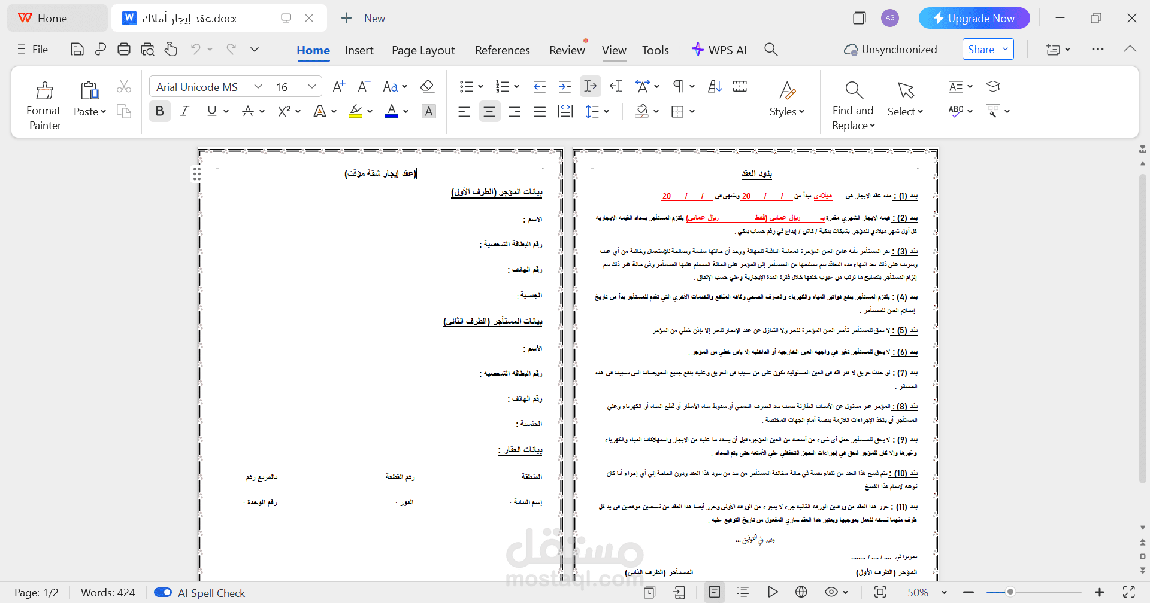Switch to the Page Layout tab
Image resolution: width=1150 pixels, height=603 pixels.
[x=423, y=50]
